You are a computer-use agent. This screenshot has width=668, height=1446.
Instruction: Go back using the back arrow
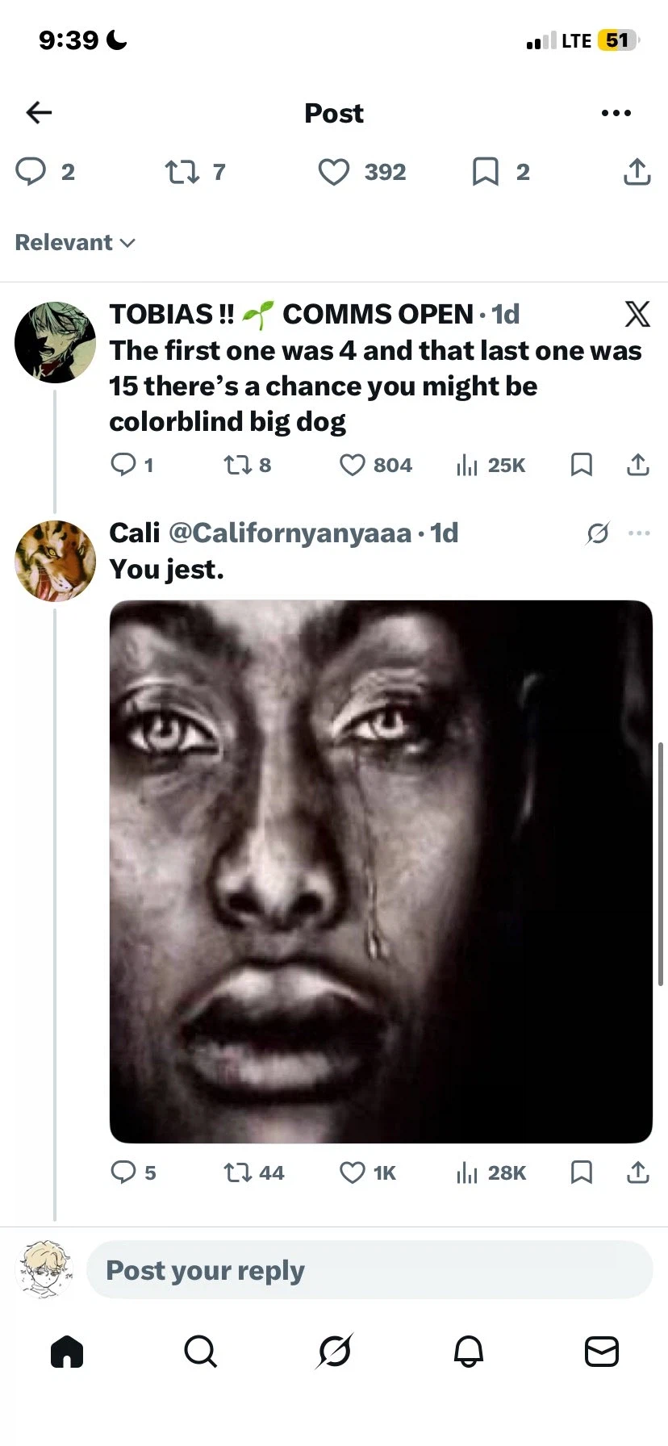tap(39, 113)
